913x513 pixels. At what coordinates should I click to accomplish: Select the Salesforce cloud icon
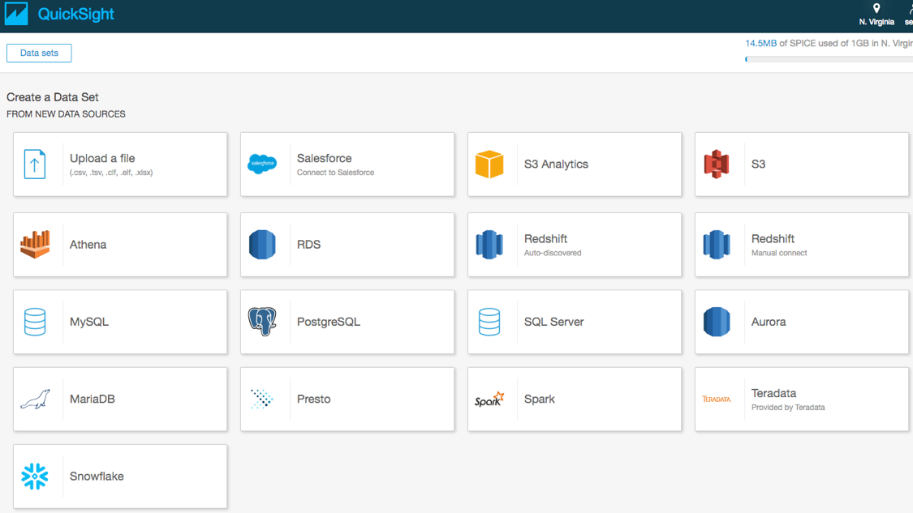(x=262, y=164)
